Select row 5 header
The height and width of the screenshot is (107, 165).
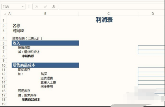[4, 43]
